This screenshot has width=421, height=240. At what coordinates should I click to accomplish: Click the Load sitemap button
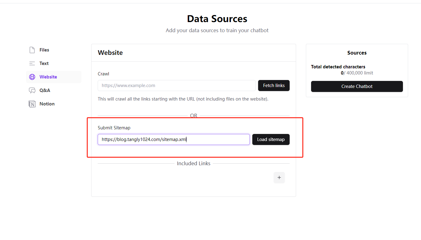pyautogui.click(x=271, y=139)
